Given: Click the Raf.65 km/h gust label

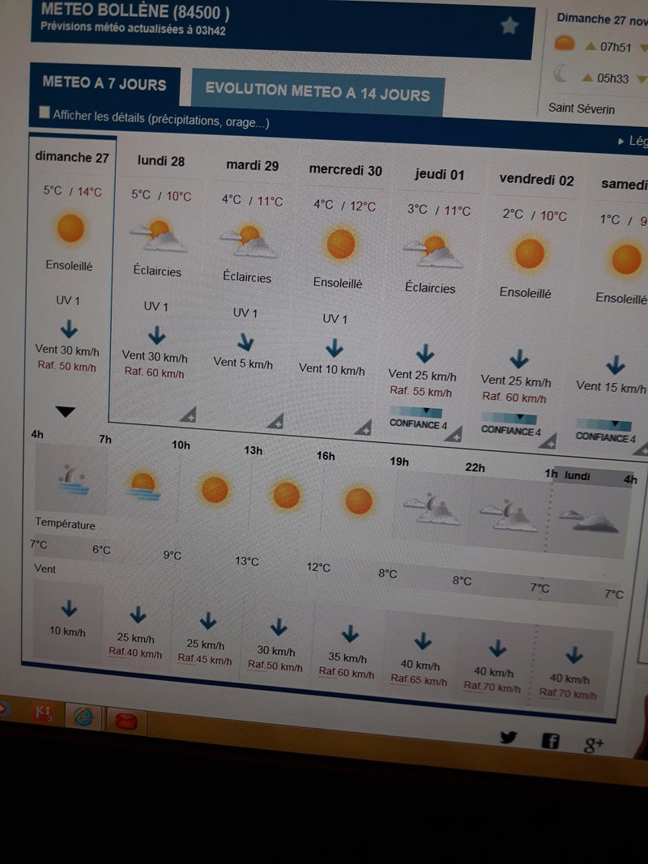Looking at the screenshot, I should point(419,679).
